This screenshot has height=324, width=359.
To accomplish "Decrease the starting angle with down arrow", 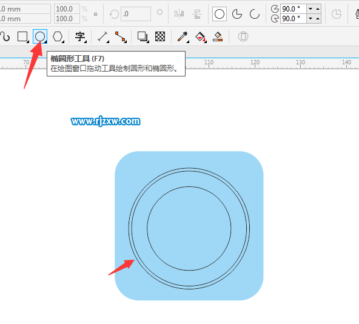I will pos(310,8).
